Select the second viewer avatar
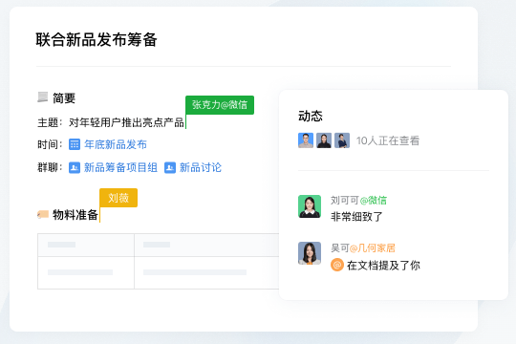The image size is (516, 344). [324, 140]
